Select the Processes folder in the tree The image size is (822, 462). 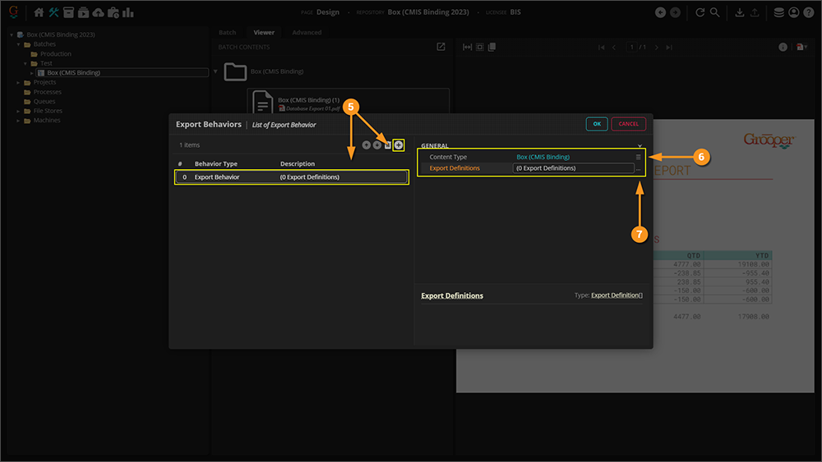47,92
